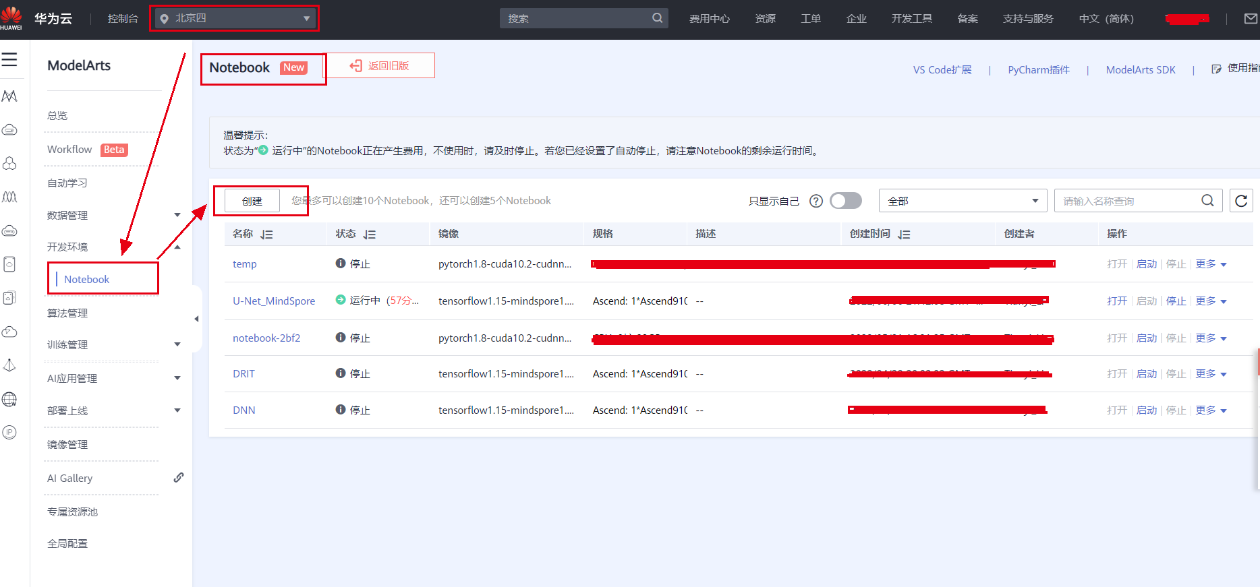Viewport: 1260px width, 587px height.
Task: Click the pyramid icon in left rail
Action: pos(9,365)
